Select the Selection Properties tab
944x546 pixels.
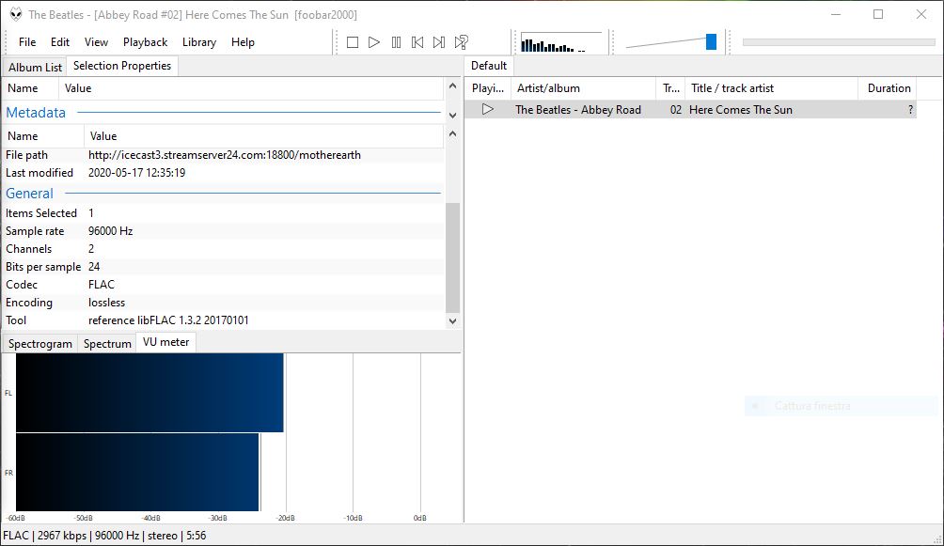point(122,66)
